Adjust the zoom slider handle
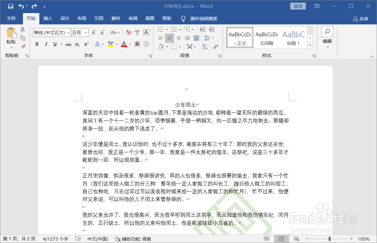377x243 pixels. point(329,239)
